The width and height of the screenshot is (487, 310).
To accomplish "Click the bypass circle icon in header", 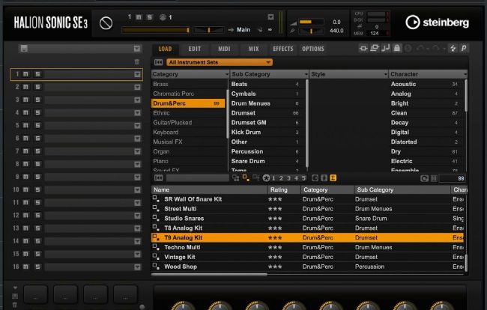I will click(106, 23).
